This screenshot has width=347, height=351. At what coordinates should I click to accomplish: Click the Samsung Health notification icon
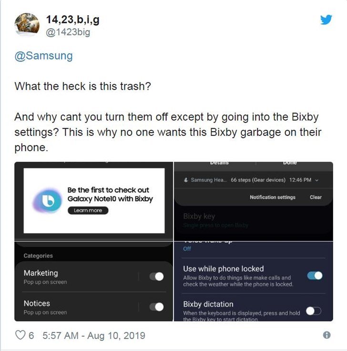click(x=186, y=180)
